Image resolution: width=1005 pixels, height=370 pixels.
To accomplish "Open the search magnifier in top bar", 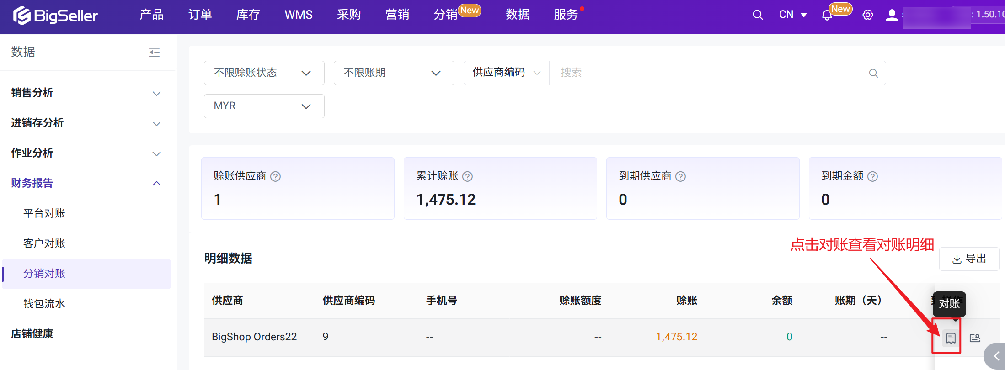I will click(x=758, y=15).
